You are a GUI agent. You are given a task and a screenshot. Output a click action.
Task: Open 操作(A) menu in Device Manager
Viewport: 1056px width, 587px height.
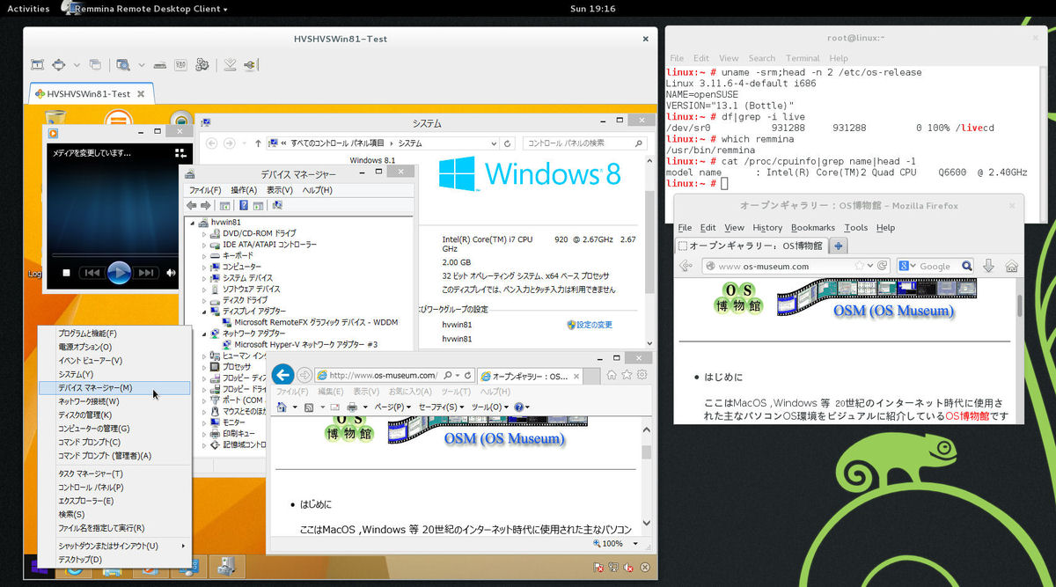pyautogui.click(x=244, y=190)
